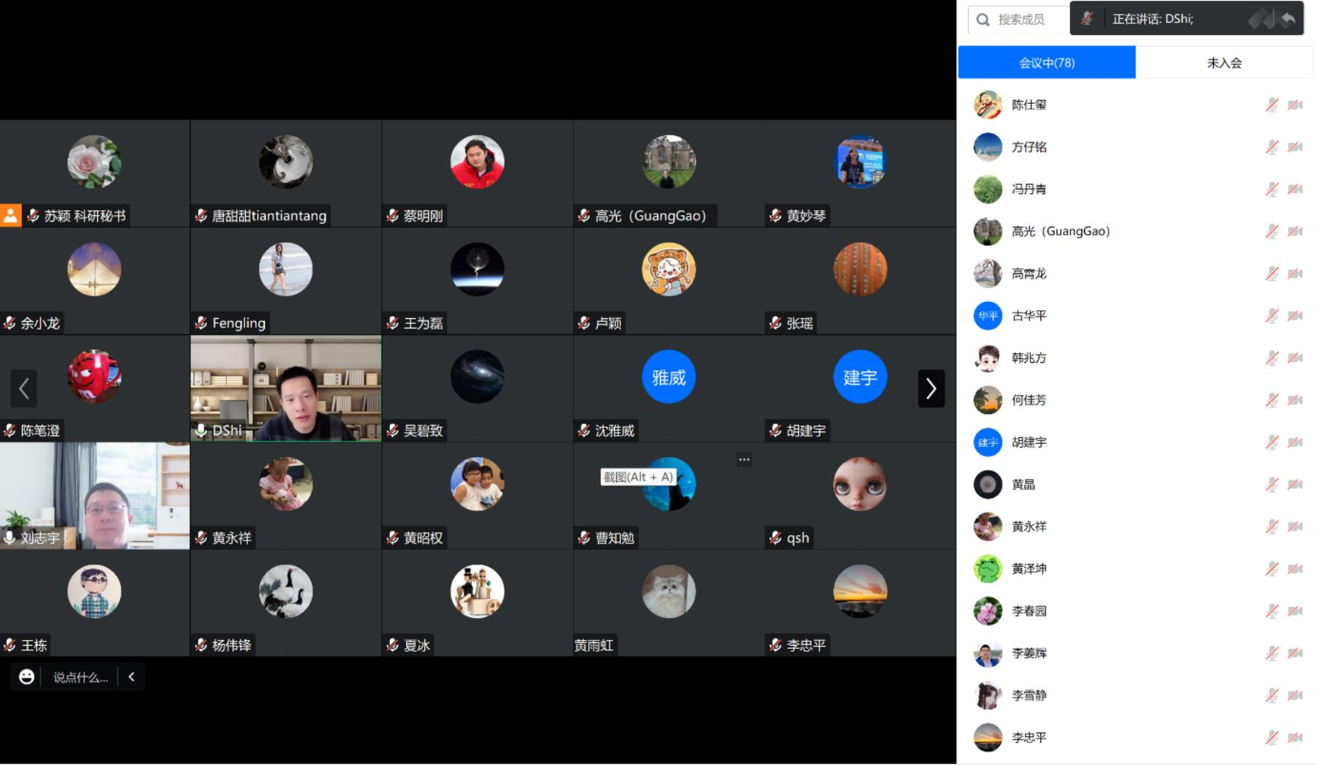
Task: Click the emoji smiley icon in chat bar
Action: click(x=27, y=677)
